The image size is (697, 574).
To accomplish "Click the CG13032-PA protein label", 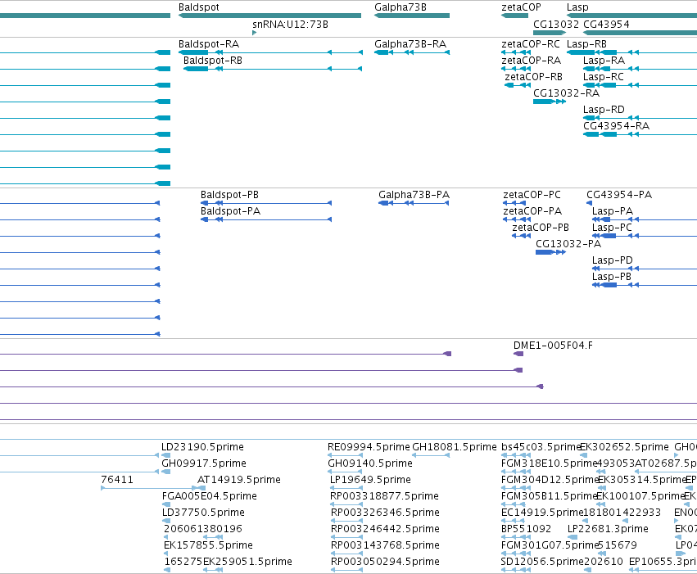I will [568, 244].
